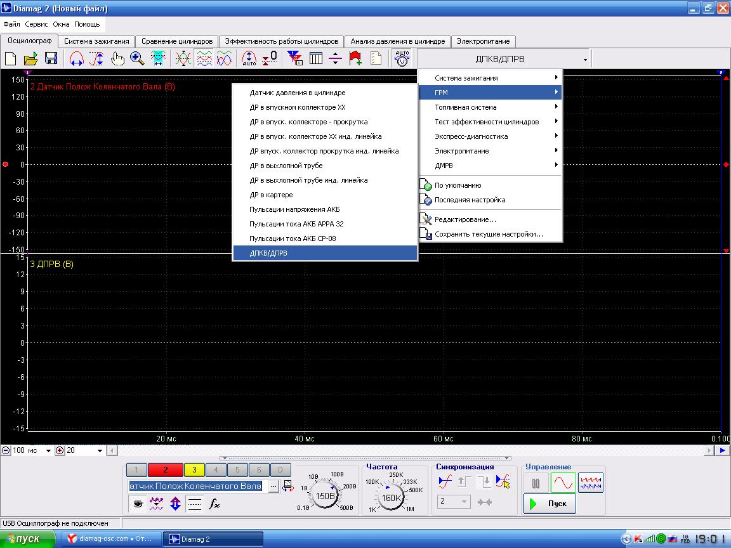Open the fx math function icon
This screenshot has width=731, height=548.
(x=214, y=504)
